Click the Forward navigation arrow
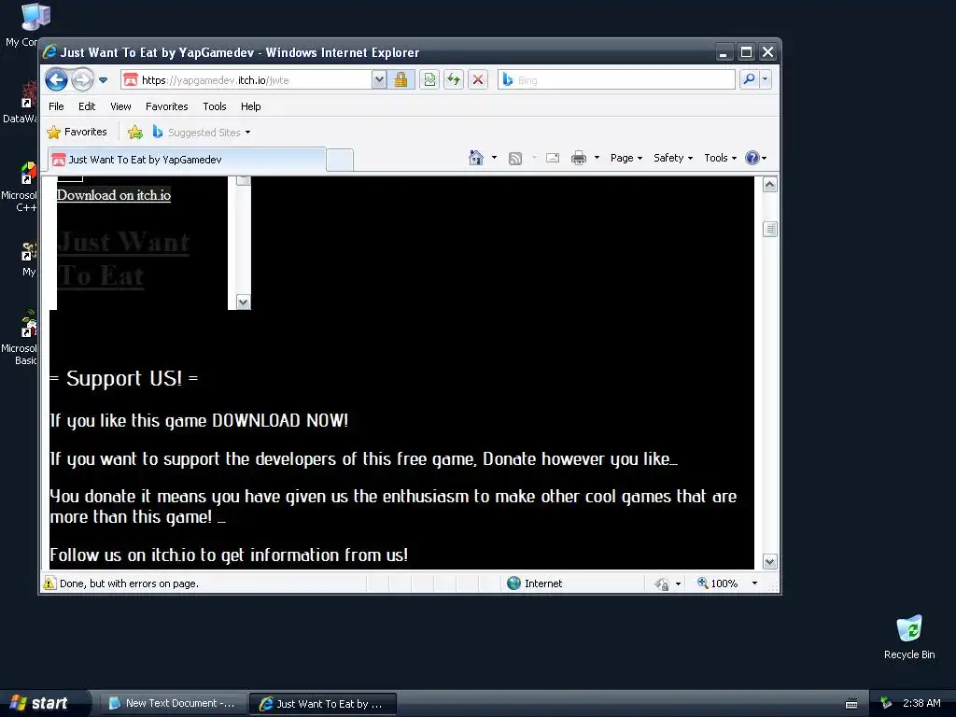 point(82,80)
